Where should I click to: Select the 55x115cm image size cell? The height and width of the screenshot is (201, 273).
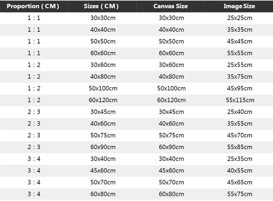(240, 100)
